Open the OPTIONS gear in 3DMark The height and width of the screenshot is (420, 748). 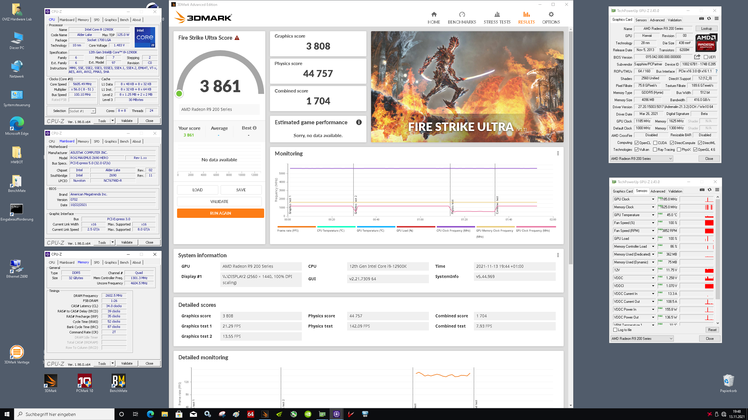point(551,18)
